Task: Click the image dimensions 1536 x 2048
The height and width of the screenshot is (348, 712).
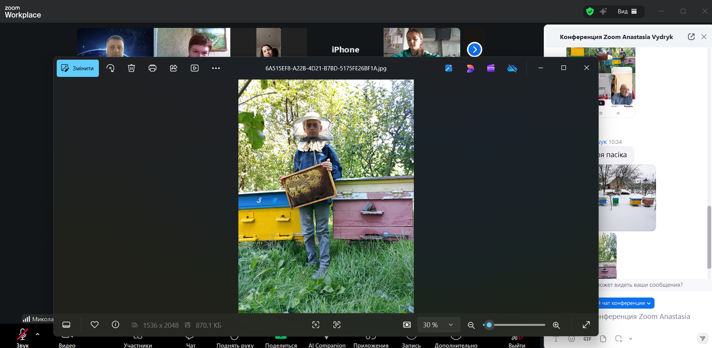Action: coord(161,325)
